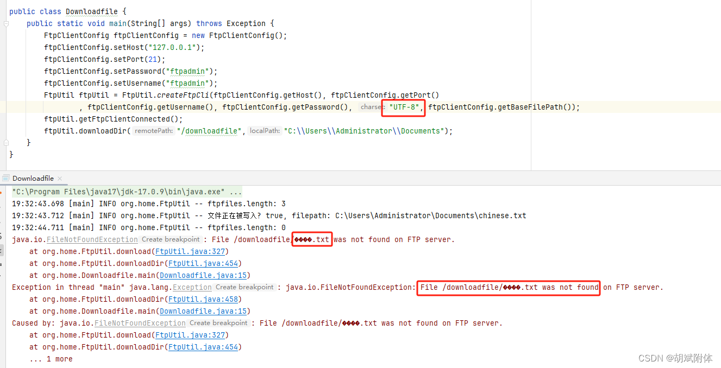Click the "public class Downloadfile" declaration
Image resolution: width=721 pixels, height=368 pixels.
coord(64,11)
